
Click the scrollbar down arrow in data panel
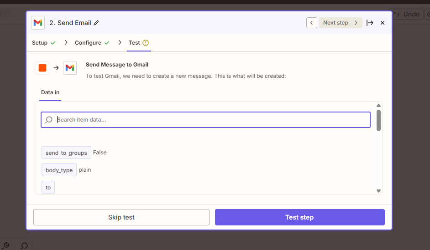coord(378,191)
